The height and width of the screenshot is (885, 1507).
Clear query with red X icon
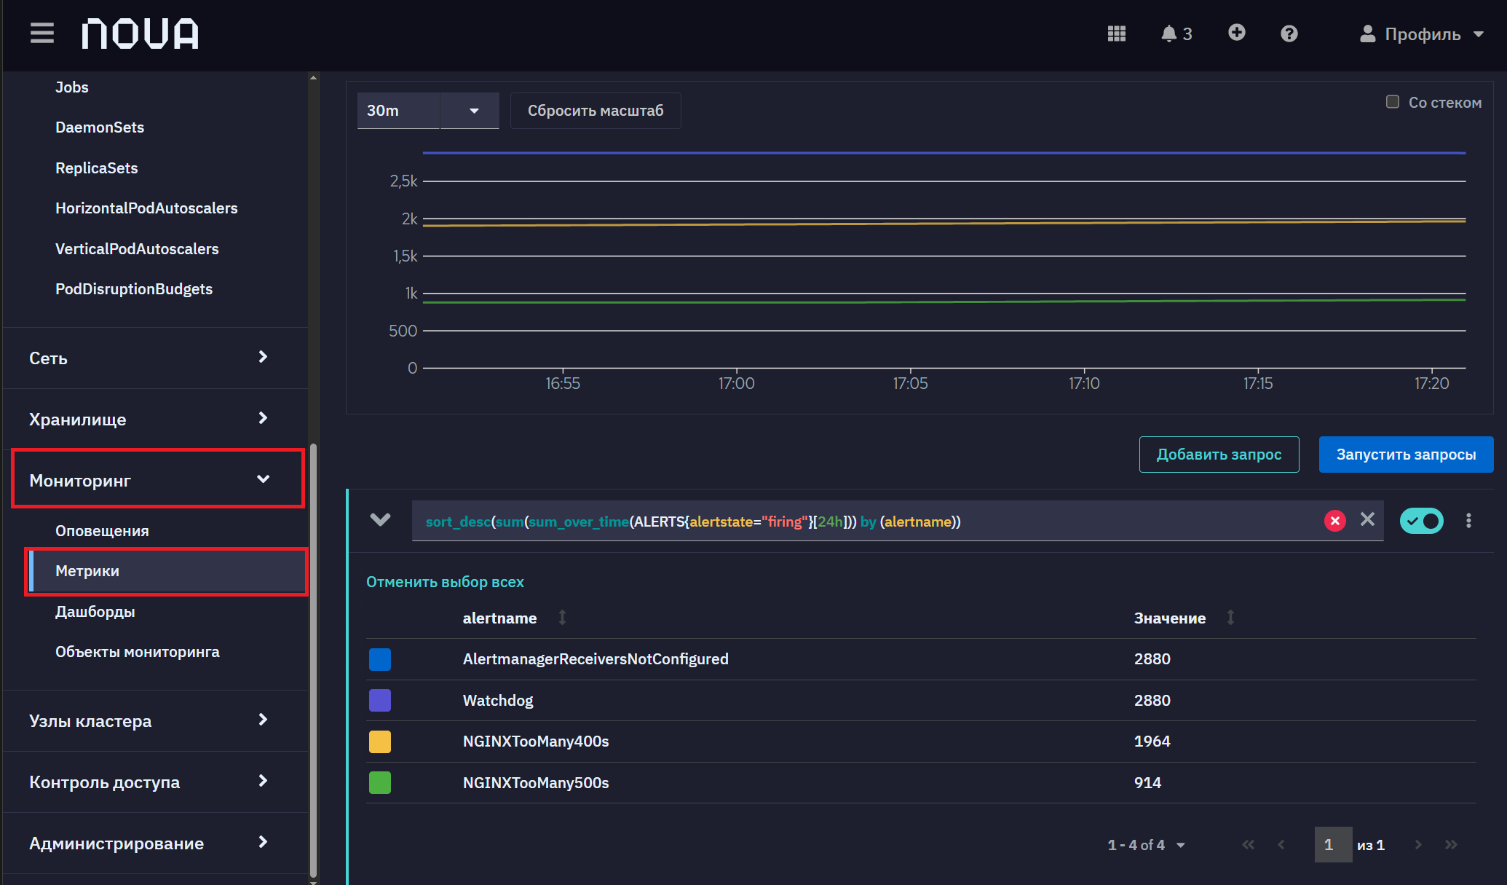pyautogui.click(x=1334, y=521)
